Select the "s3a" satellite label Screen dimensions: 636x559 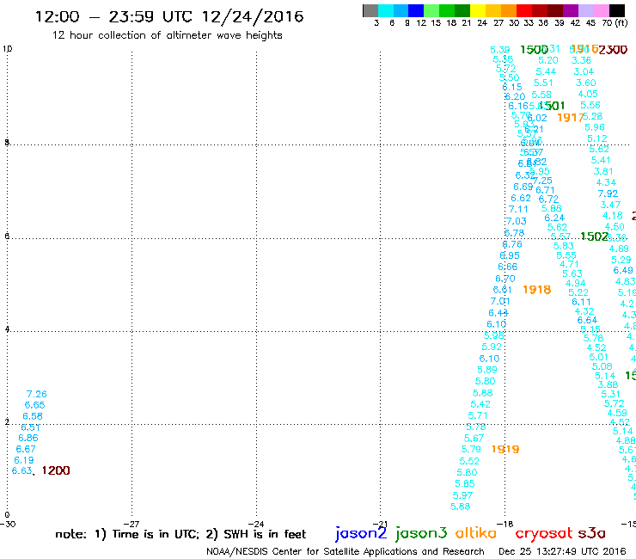pos(591,532)
